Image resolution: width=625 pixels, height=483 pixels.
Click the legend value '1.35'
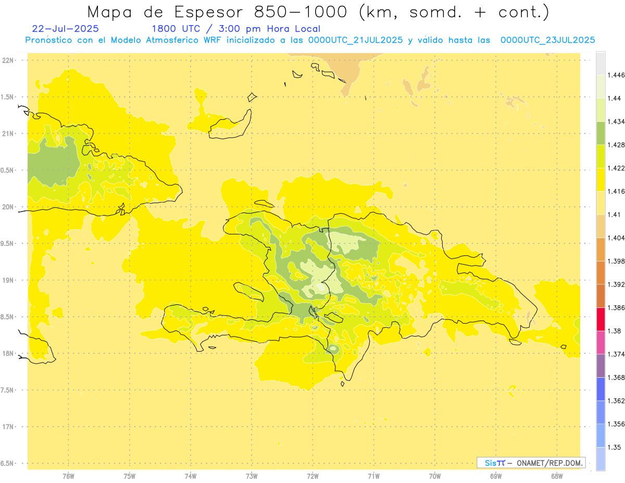614,447
